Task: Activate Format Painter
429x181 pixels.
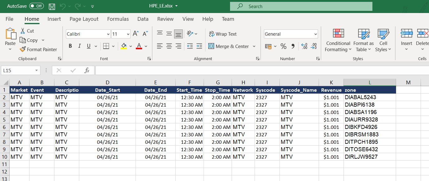Action: pos(38,49)
